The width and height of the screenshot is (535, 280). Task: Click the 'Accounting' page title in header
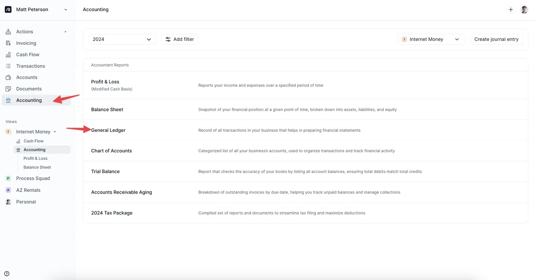[x=96, y=10]
